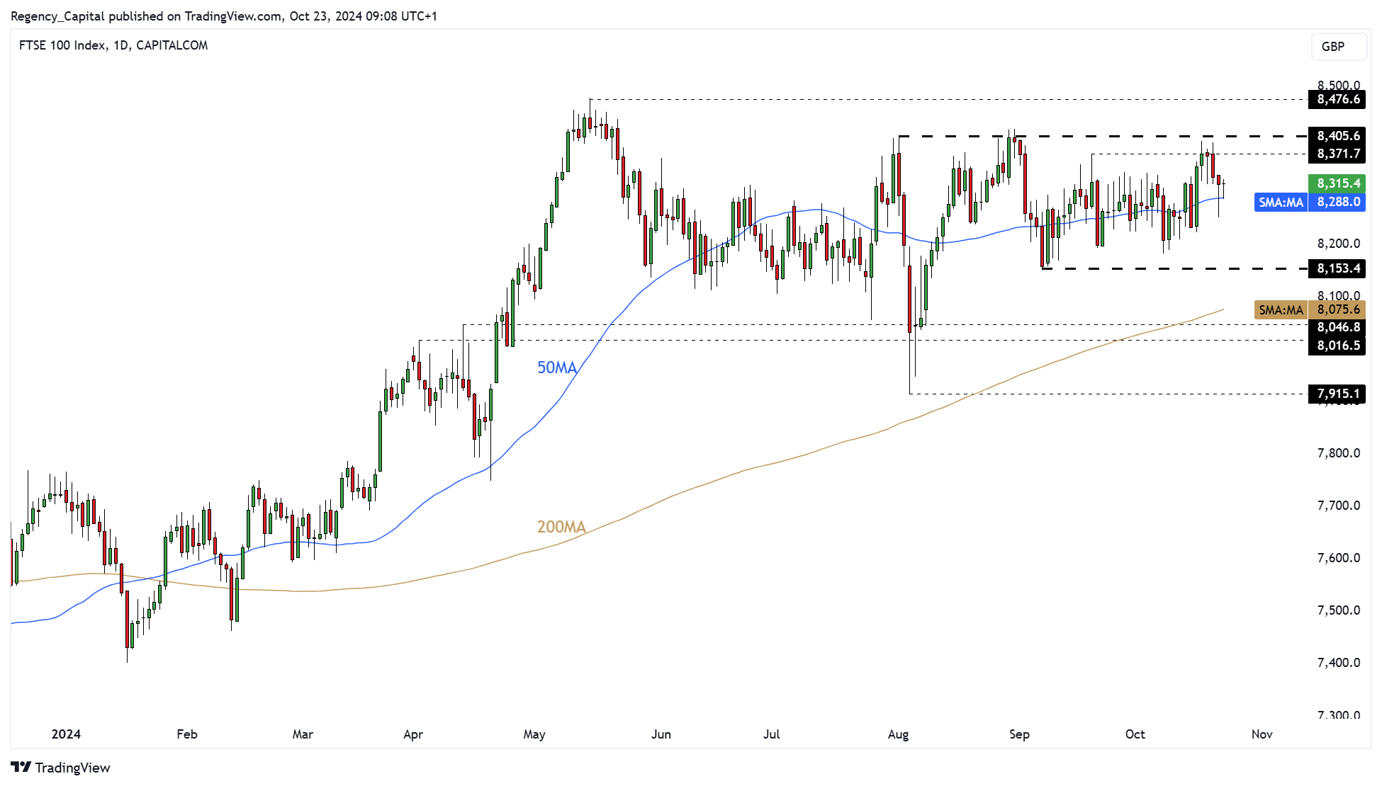Click the Nov label on time axis
This screenshot has height=786, width=1382.
1262,734
